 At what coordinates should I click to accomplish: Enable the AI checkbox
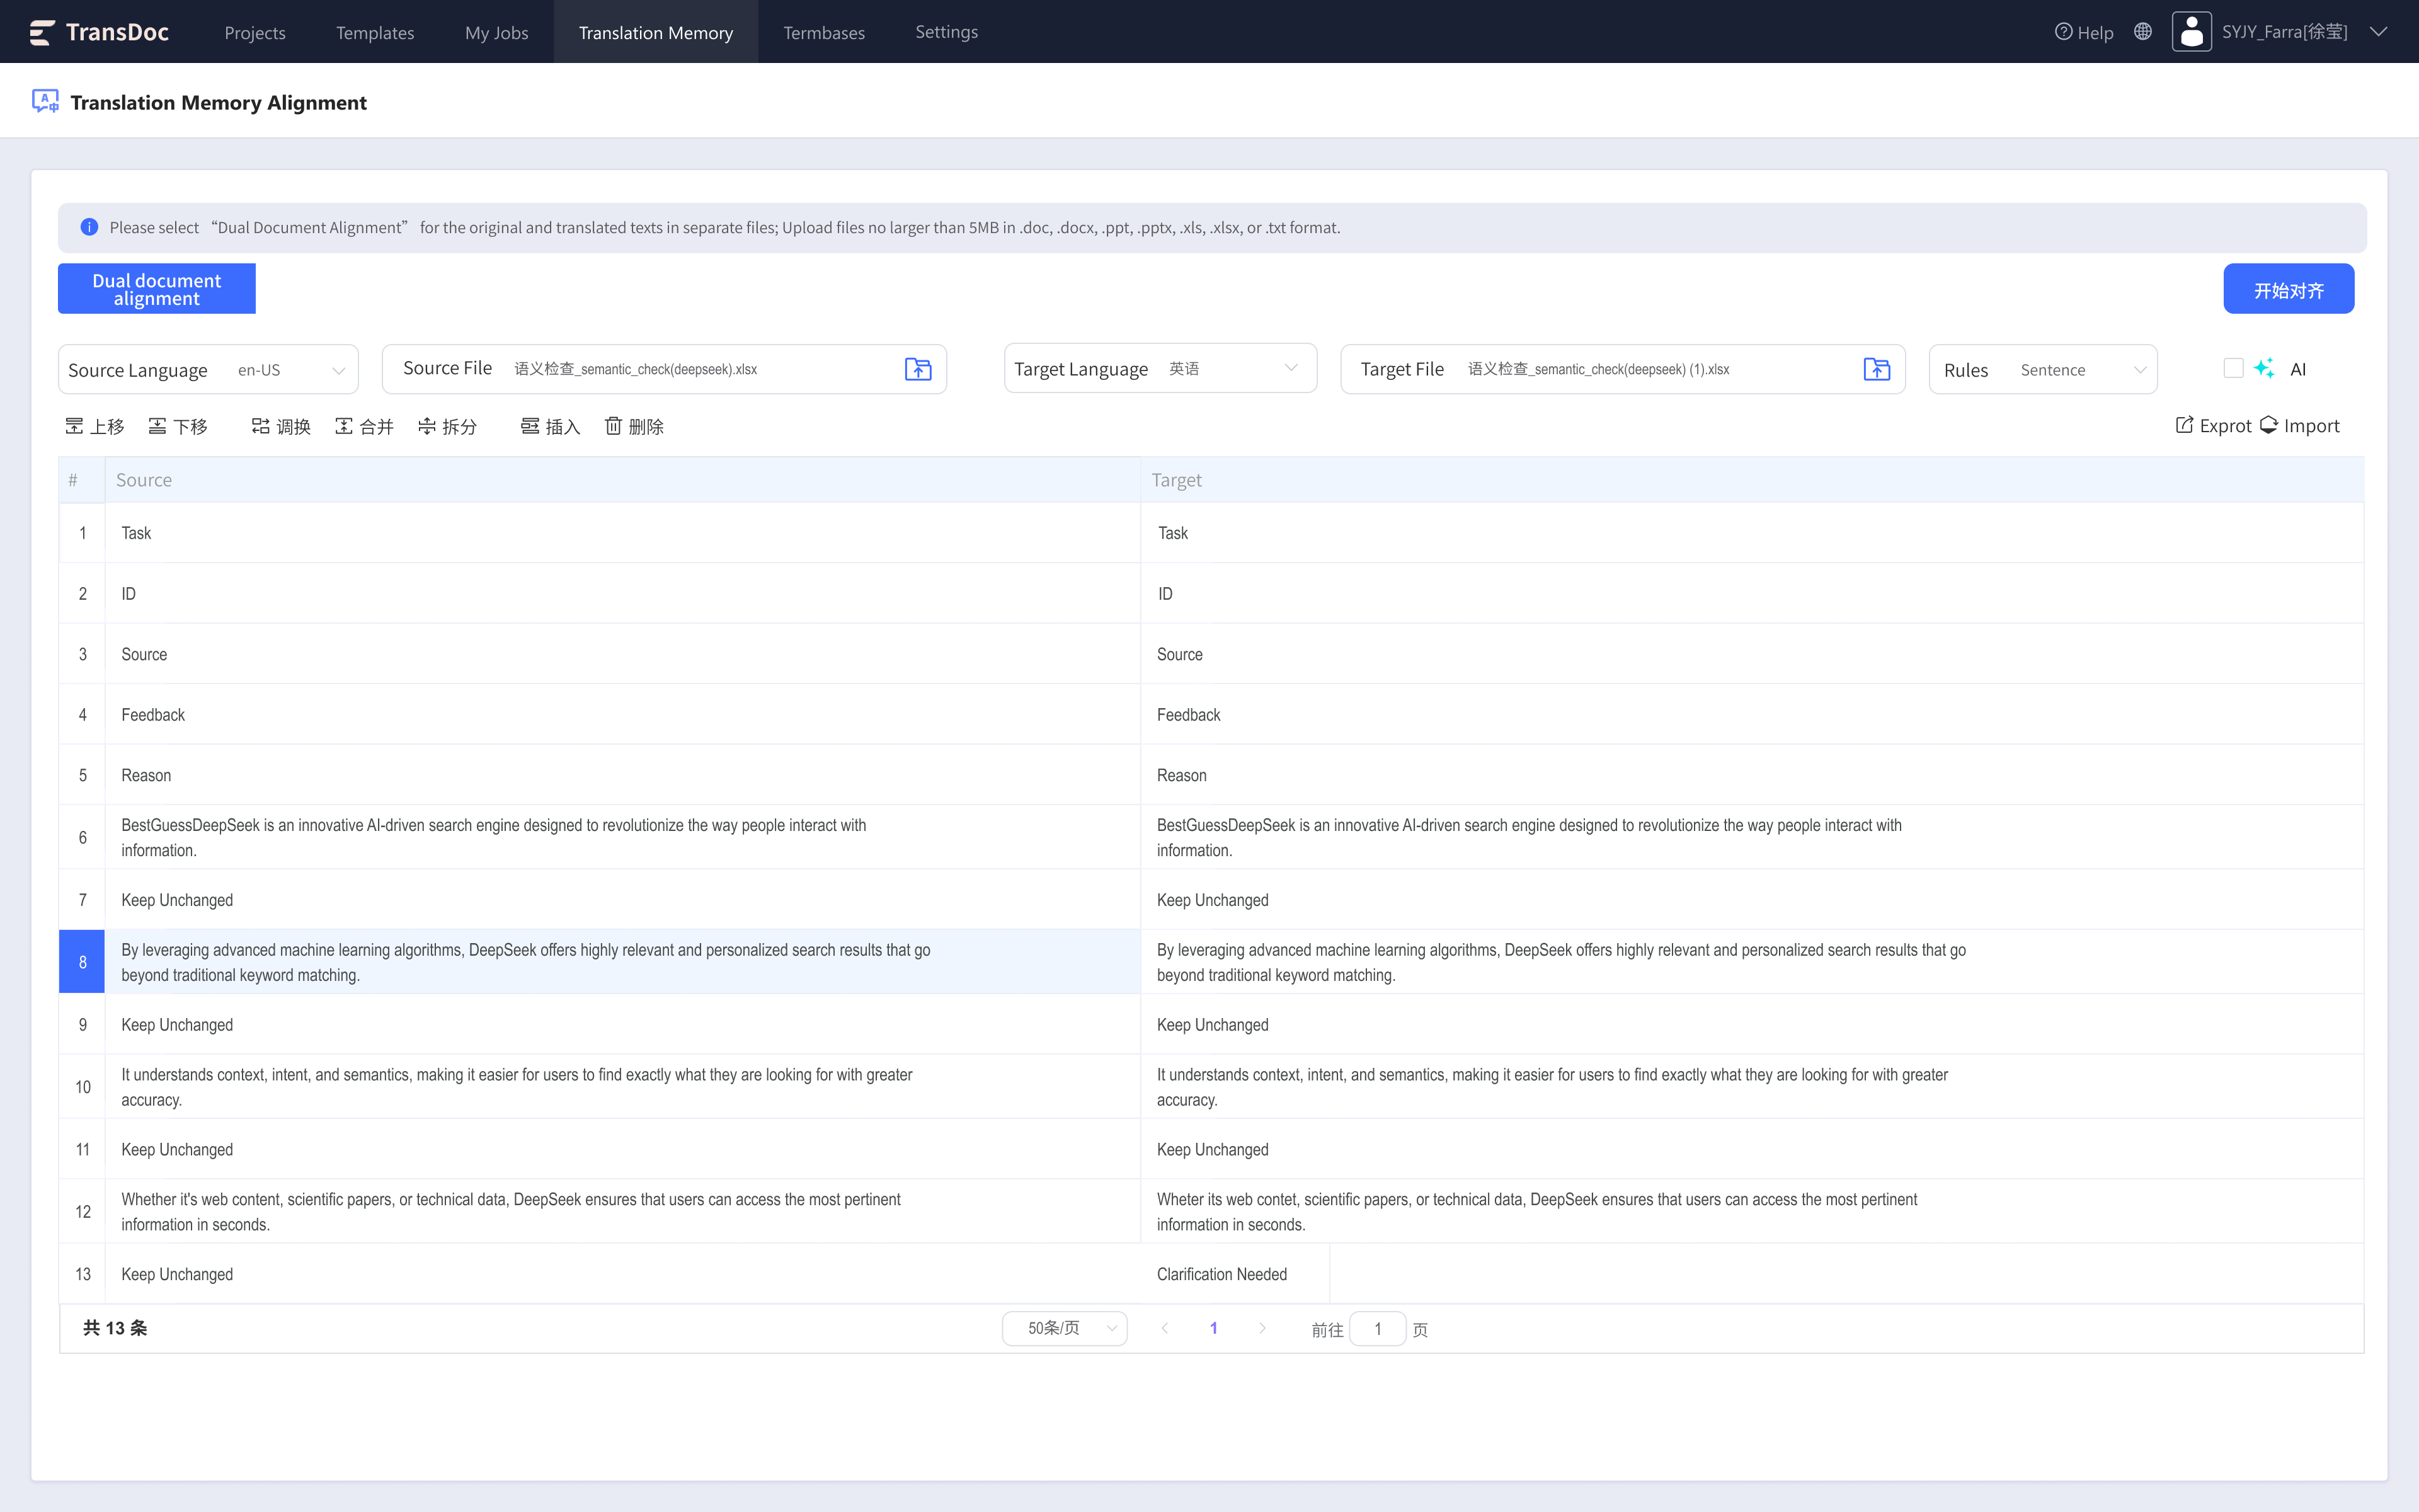[2233, 368]
